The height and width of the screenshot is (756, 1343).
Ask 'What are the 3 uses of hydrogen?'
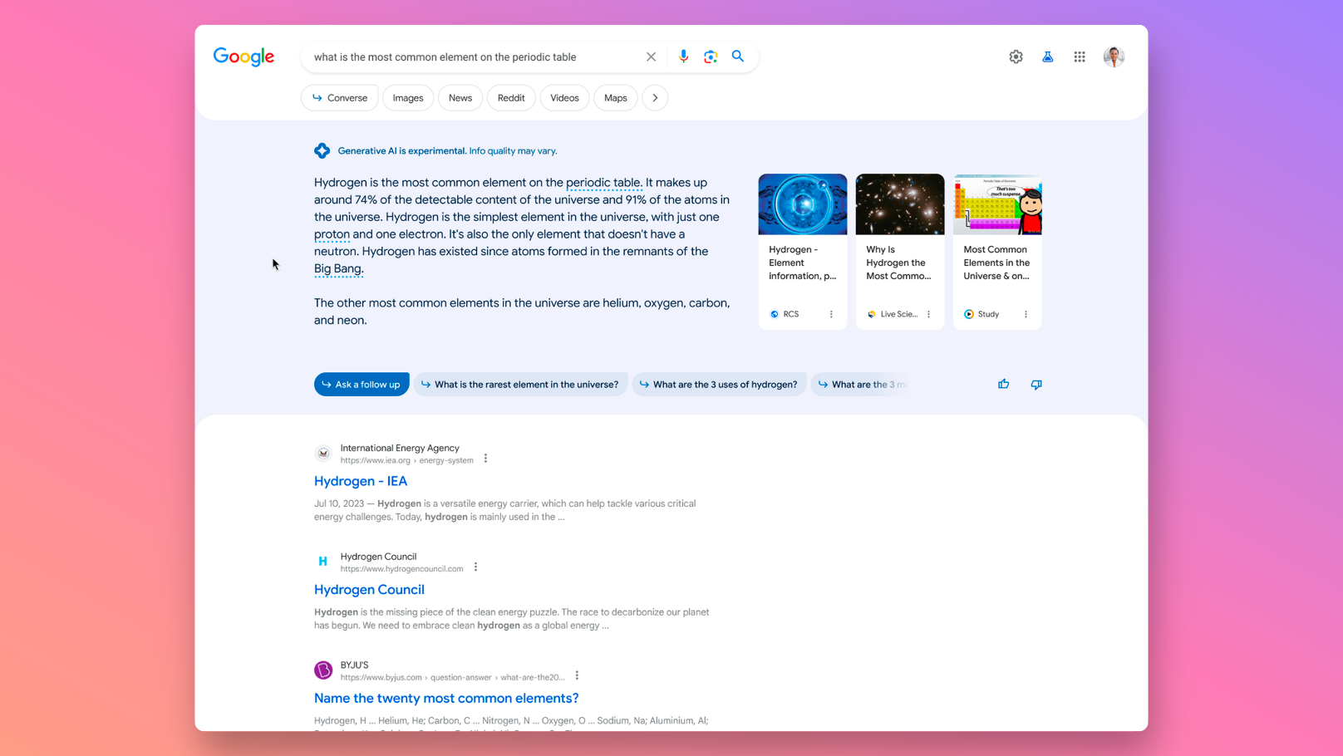tap(719, 384)
